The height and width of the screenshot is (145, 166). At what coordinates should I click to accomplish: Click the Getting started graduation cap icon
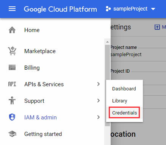click(x=12, y=134)
